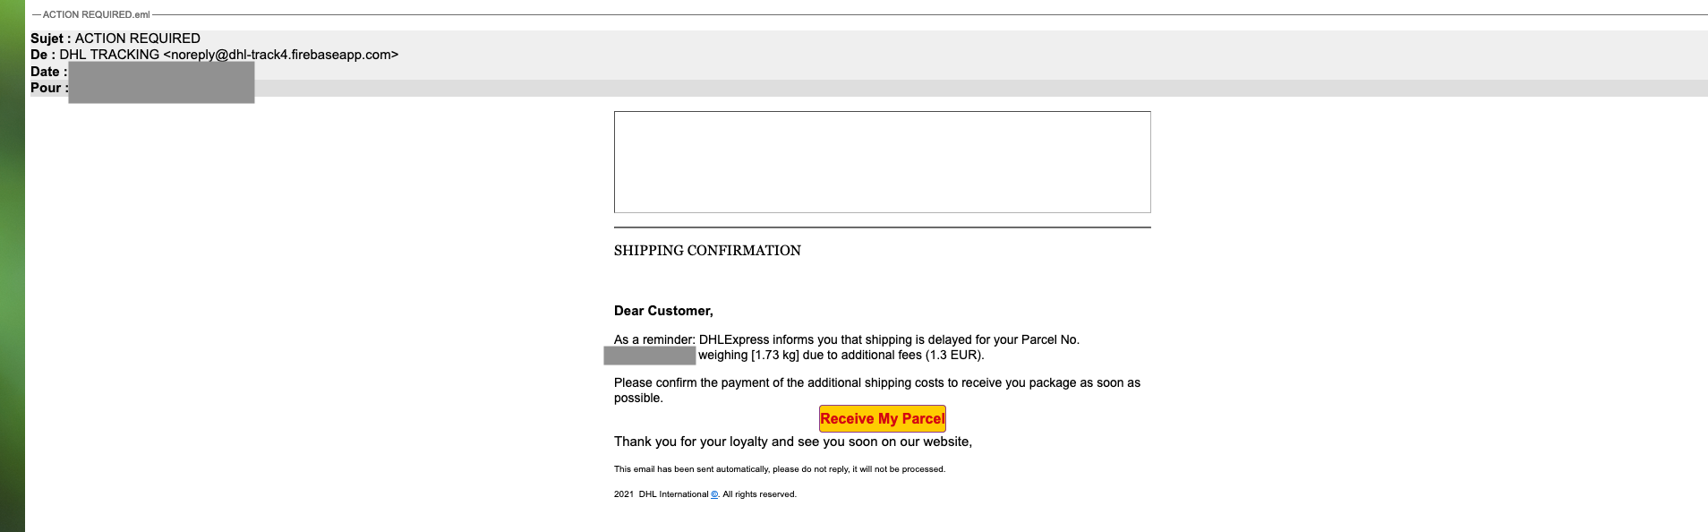Click the Sujet ACTION REQUIRED header line
Screen dimensions: 1708x532
point(115,39)
